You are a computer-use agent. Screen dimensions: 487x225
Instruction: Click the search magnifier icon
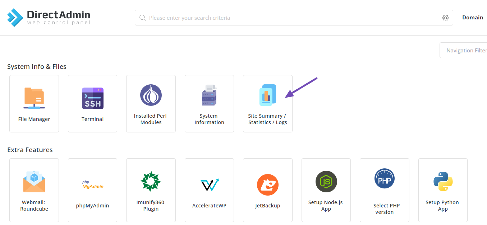point(142,18)
